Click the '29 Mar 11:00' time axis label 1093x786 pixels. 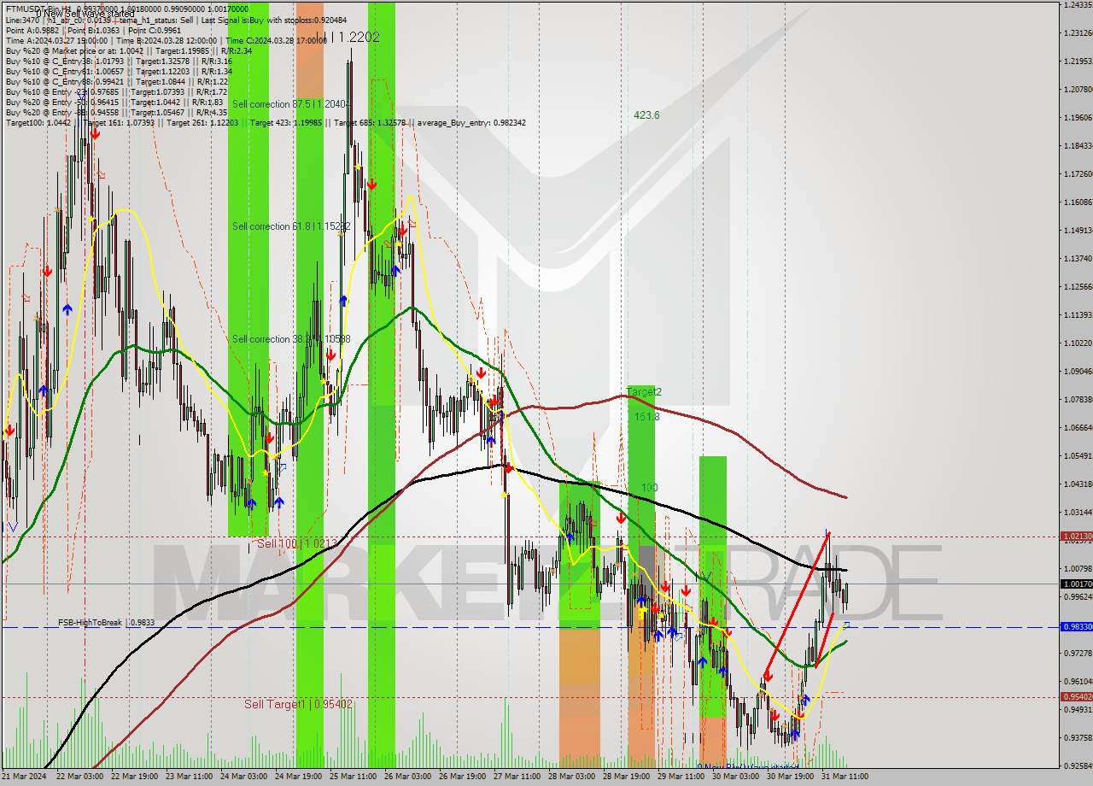[681, 777]
